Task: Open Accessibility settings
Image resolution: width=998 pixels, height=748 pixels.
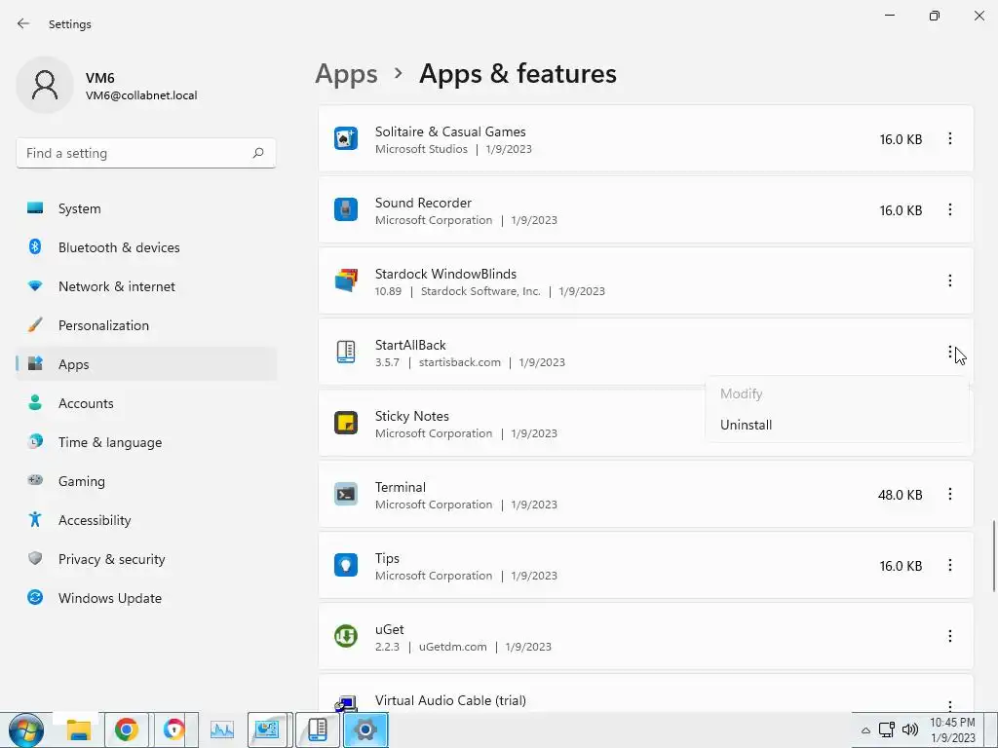Action: pos(146,520)
